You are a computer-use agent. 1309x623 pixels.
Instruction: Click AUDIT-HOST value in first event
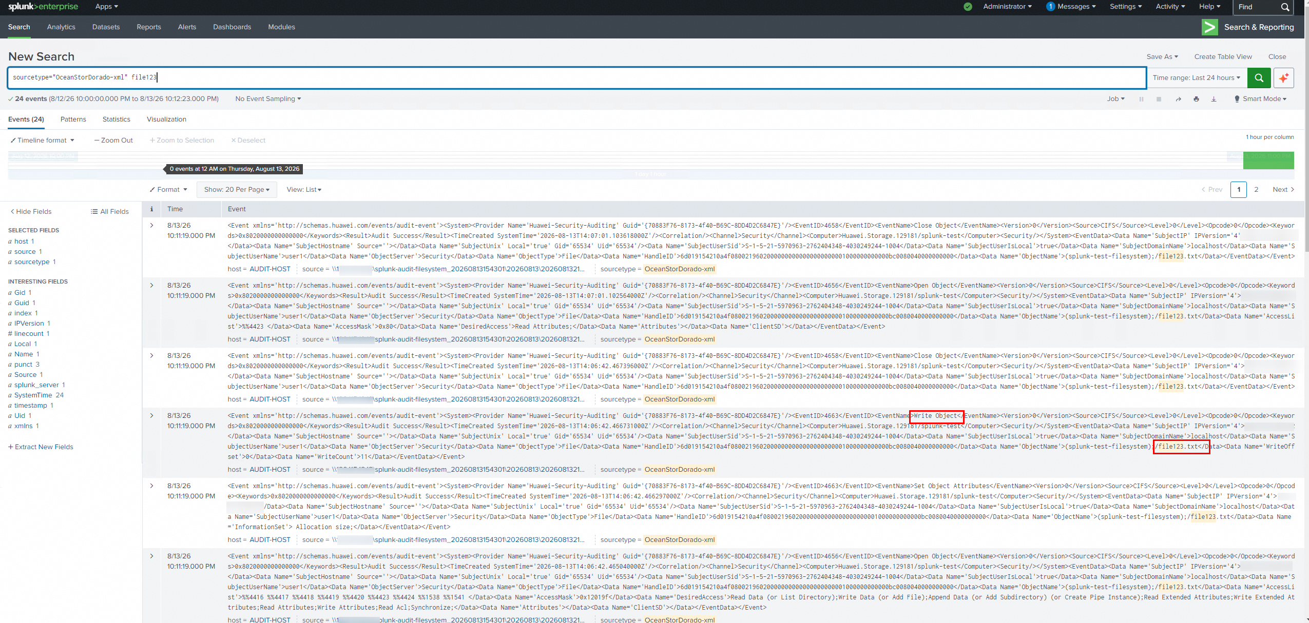(x=270, y=269)
